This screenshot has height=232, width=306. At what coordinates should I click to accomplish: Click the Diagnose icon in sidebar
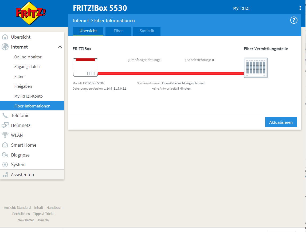[5, 155]
